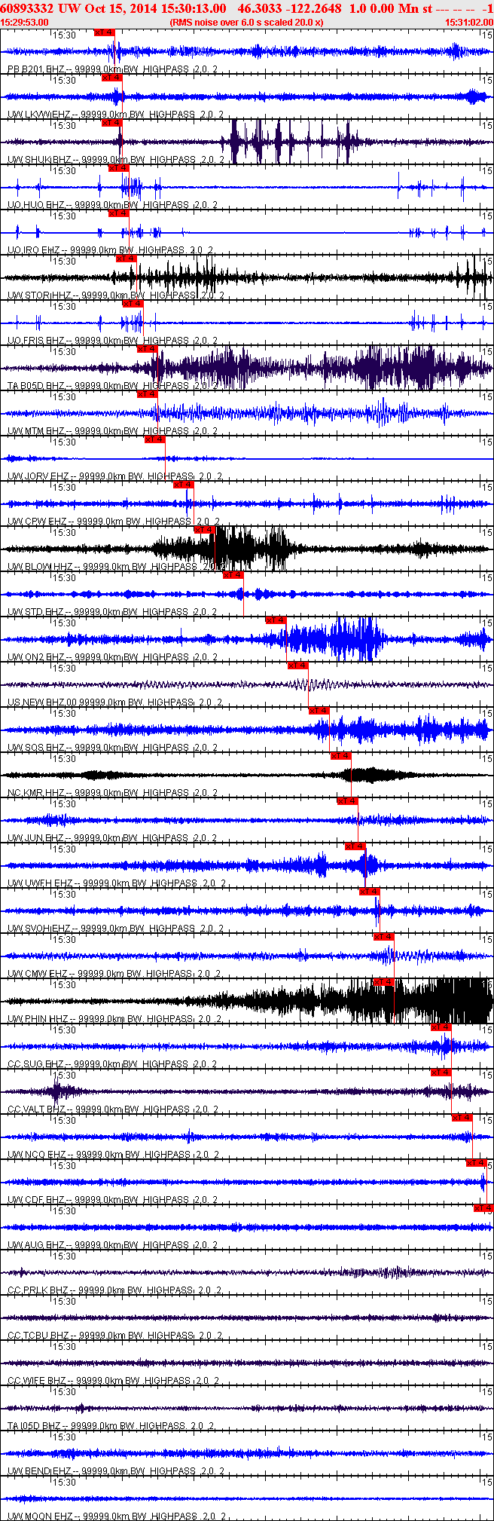494x1521 pixels.
Task: Click the TA B05D BHZ station label
Action: coord(35,386)
